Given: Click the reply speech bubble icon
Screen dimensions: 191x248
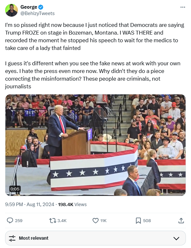Looking at the screenshot, I should point(10,220).
